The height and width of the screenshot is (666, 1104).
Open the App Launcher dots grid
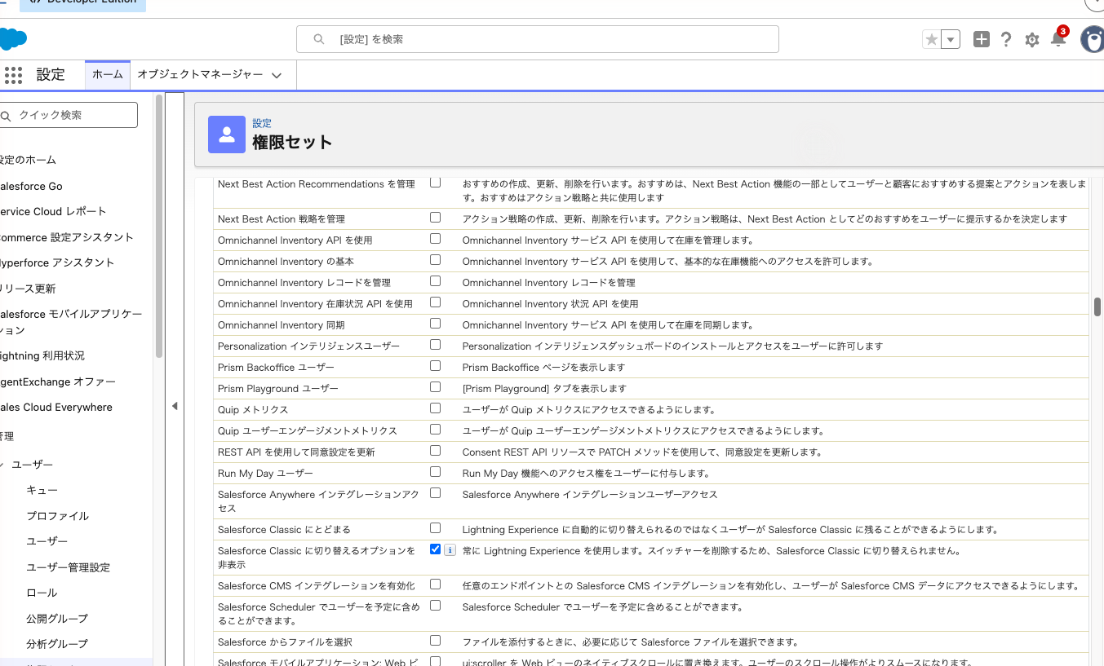tap(13, 75)
